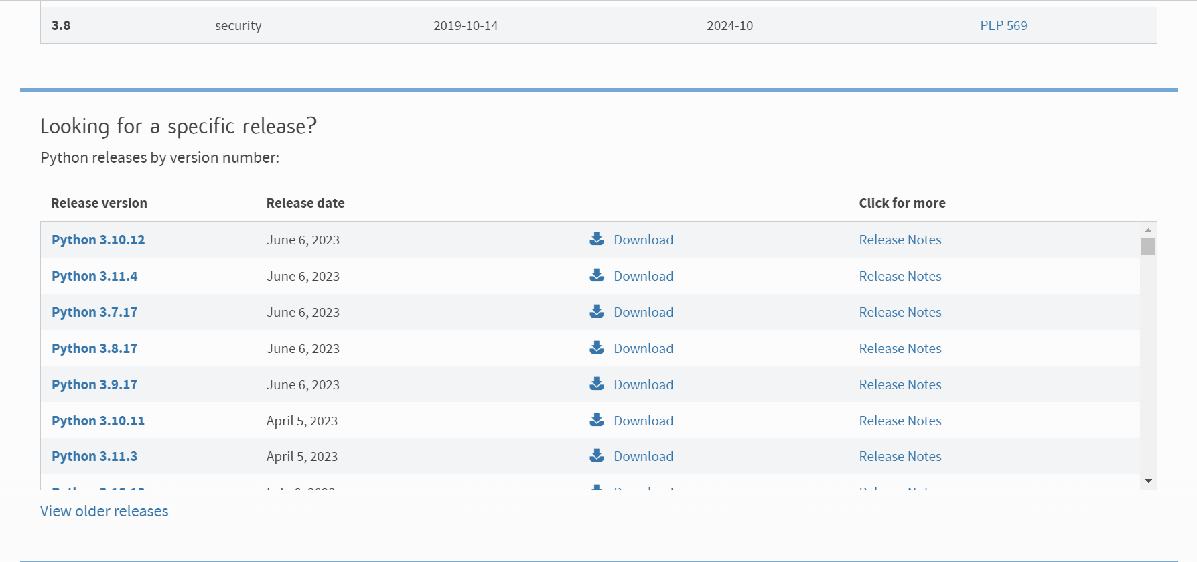The width and height of the screenshot is (1197, 562).
Task: Click 'Click for more' column header
Action: click(x=902, y=203)
